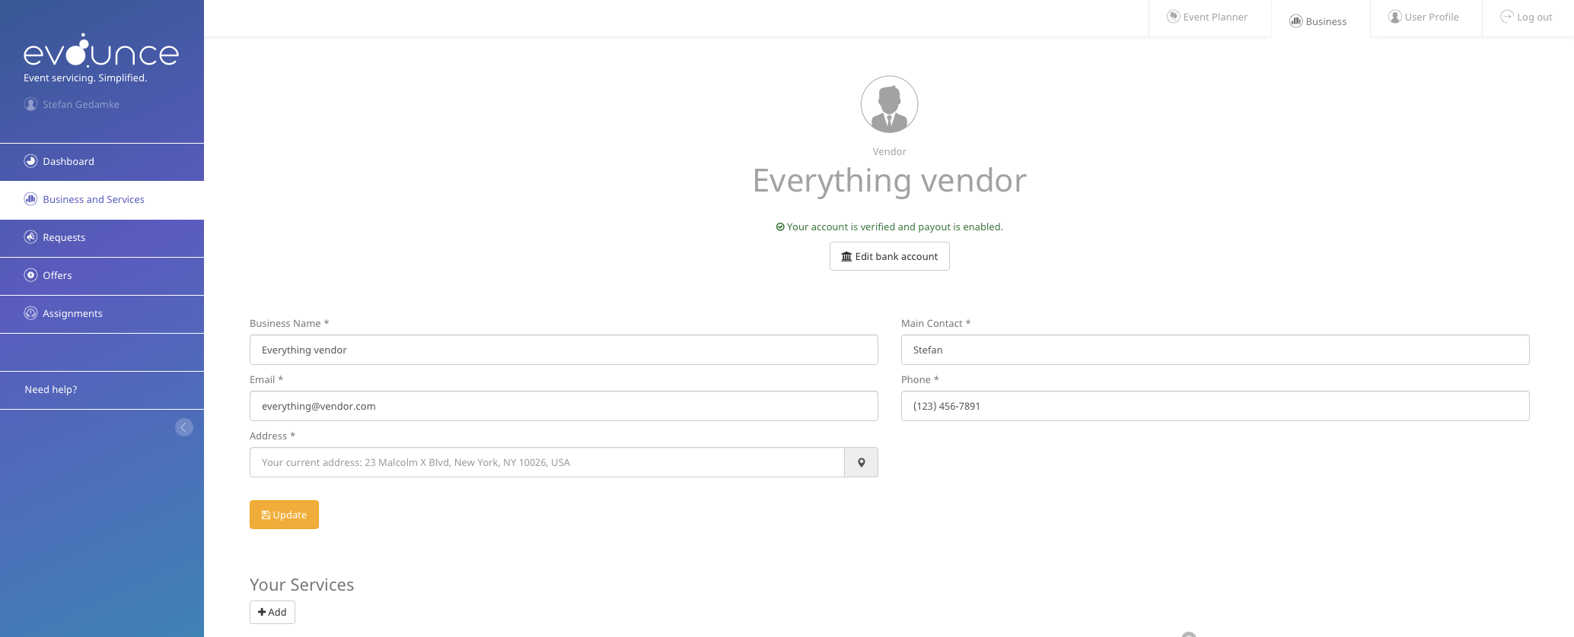
Task: Go to Dashboard in sidebar
Action: pyautogui.click(x=102, y=162)
